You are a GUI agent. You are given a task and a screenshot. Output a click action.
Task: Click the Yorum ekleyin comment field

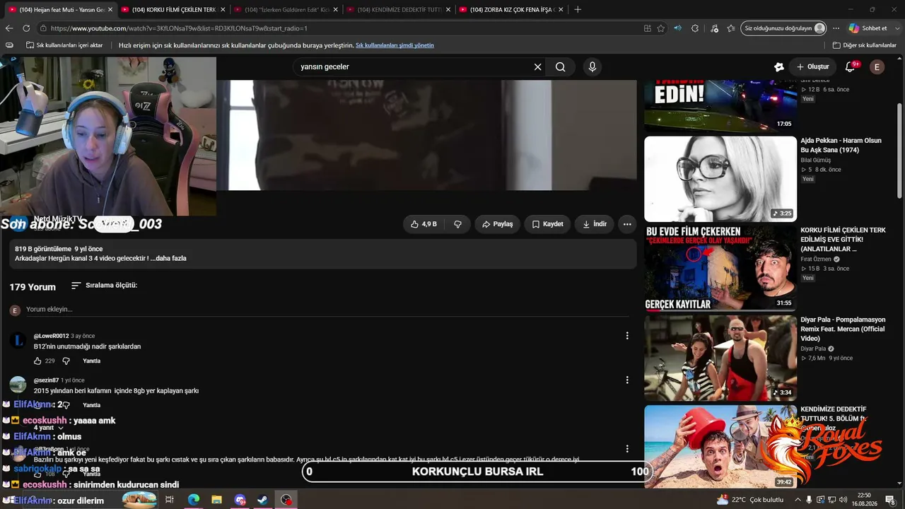(327, 310)
